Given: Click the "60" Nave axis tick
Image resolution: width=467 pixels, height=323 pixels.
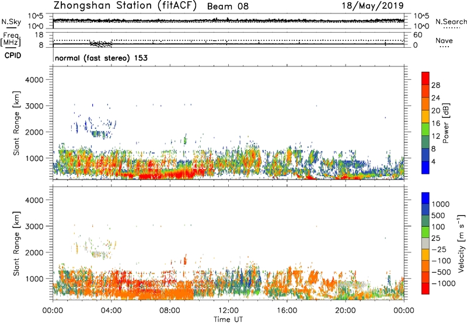Looking at the screenshot, I should coord(417,35).
